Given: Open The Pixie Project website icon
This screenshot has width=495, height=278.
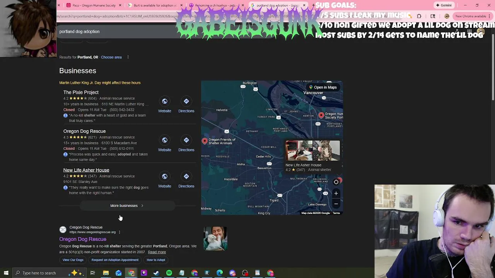Looking at the screenshot, I should click(164, 101).
